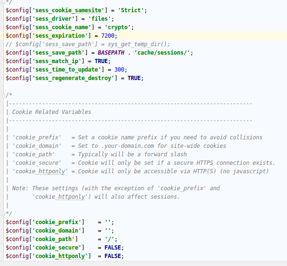Screen dimensions: 287x266
Task: Click the 'files' session driver value
Action: click(x=100, y=19)
